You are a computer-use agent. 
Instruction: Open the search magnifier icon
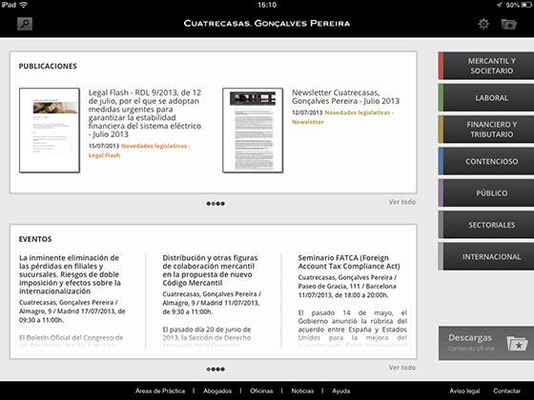coord(25,24)
